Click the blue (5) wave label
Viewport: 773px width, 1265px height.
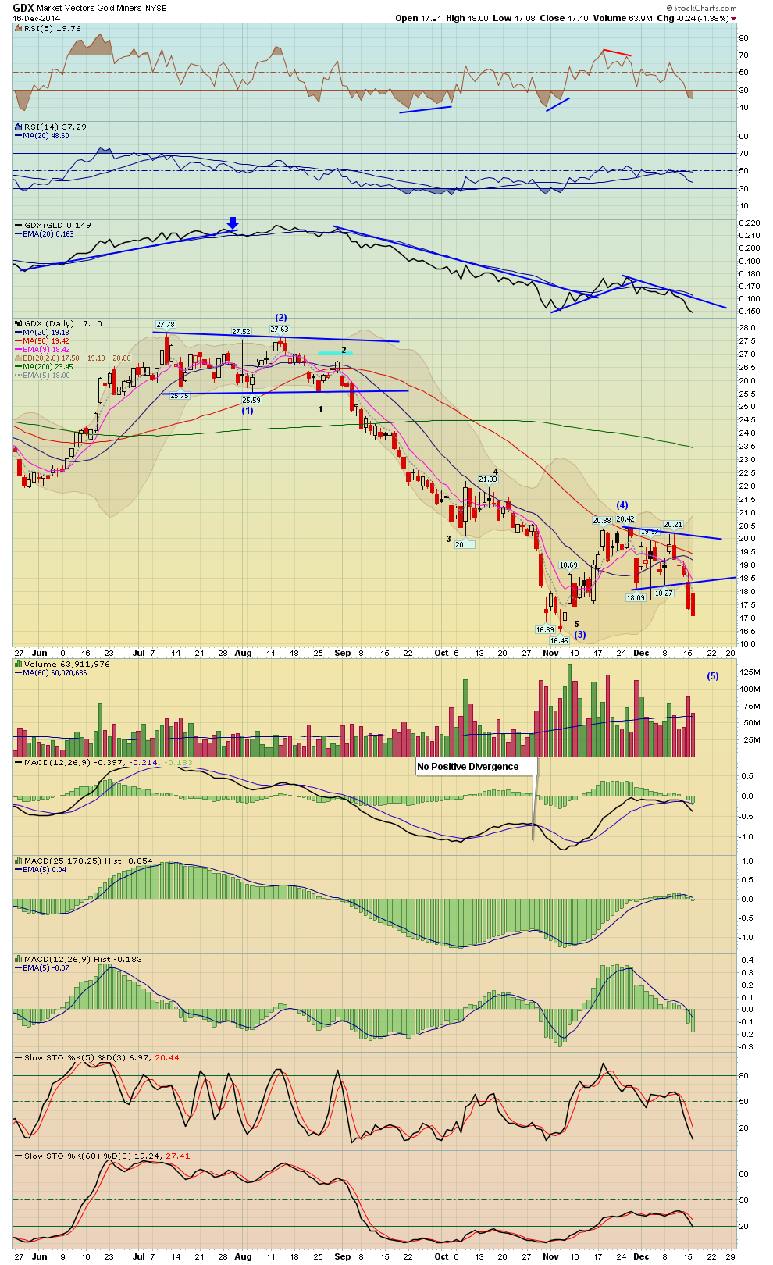click(712, 676)
